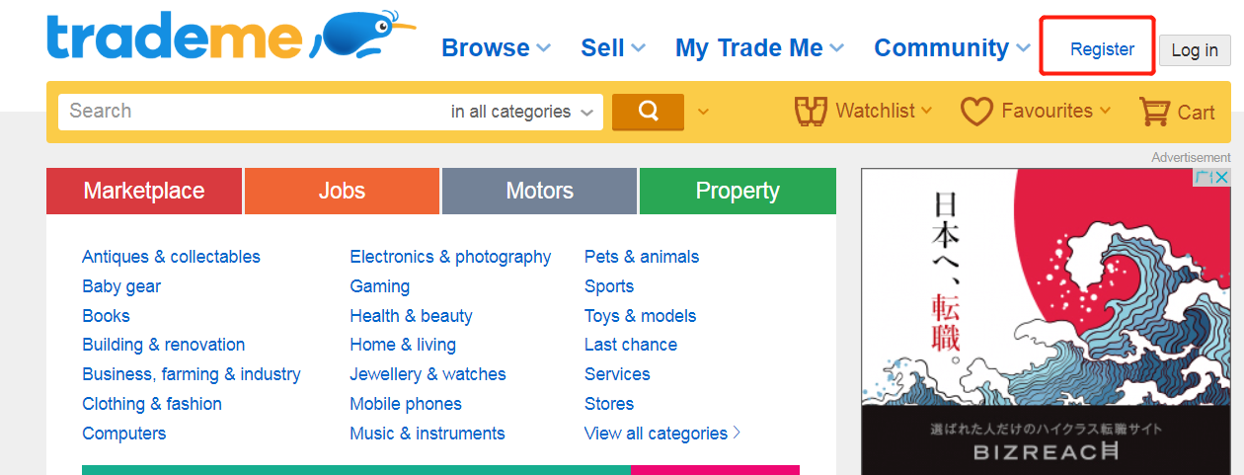Click into the Search text field
The width and height of the screenshot is (1244, 475).
point(247,112)
